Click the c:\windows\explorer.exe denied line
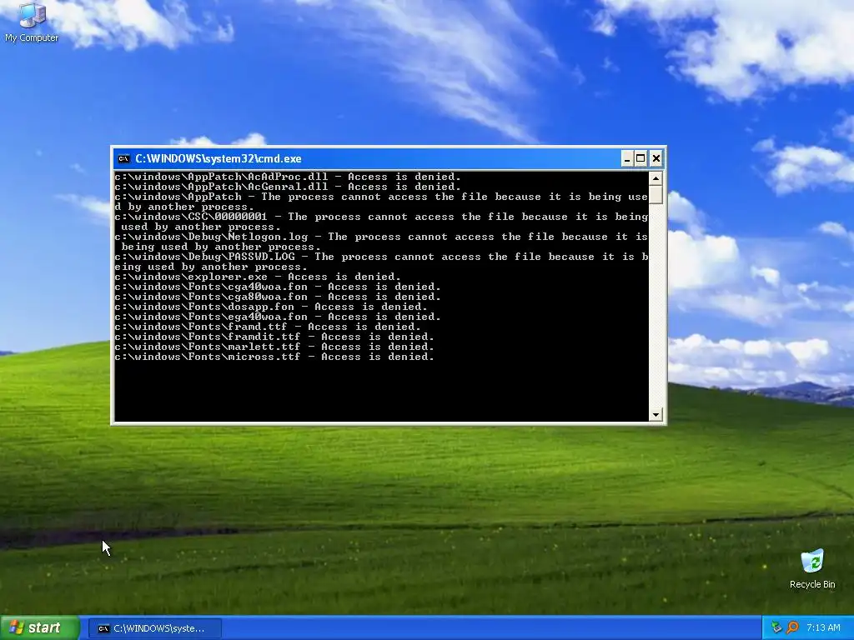 pyautogui.click(x=258, y=277)
